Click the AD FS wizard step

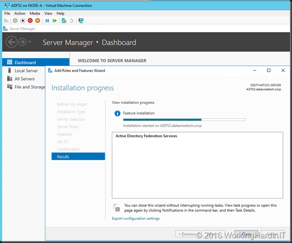click(62, 142)
